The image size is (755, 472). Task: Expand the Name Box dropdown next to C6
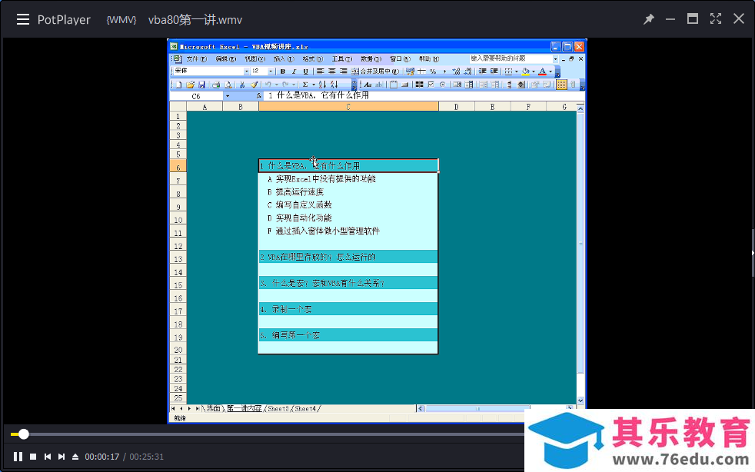228,96
